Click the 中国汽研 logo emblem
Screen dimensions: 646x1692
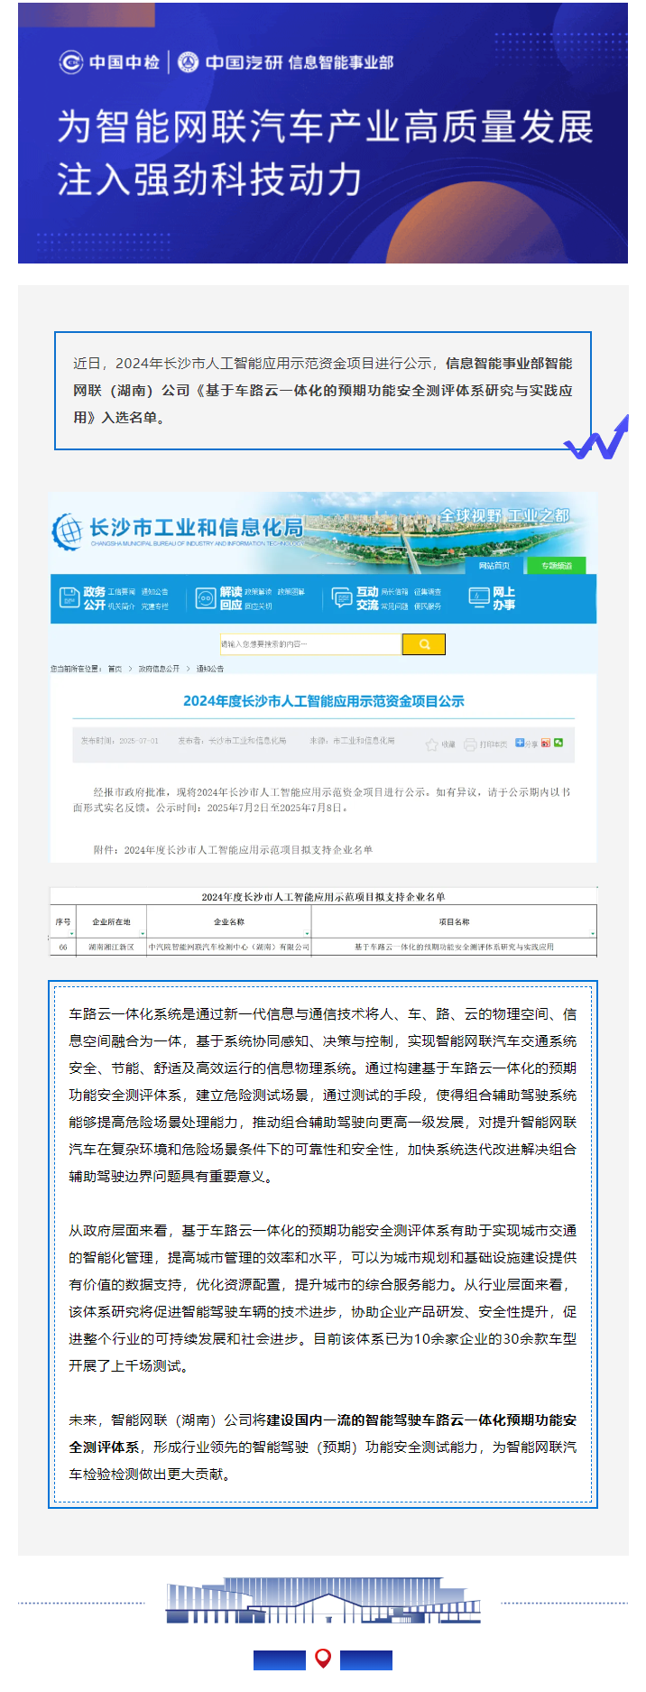[188, 62]
